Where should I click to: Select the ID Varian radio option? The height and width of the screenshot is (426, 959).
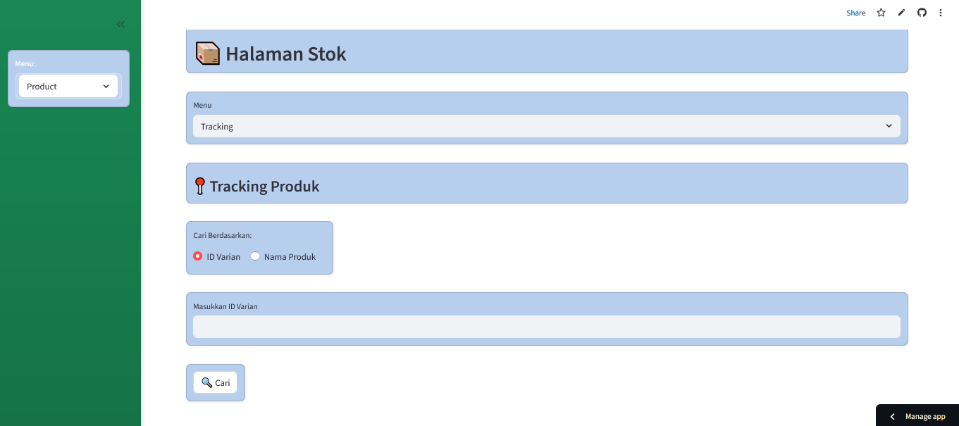click(198, 256)
